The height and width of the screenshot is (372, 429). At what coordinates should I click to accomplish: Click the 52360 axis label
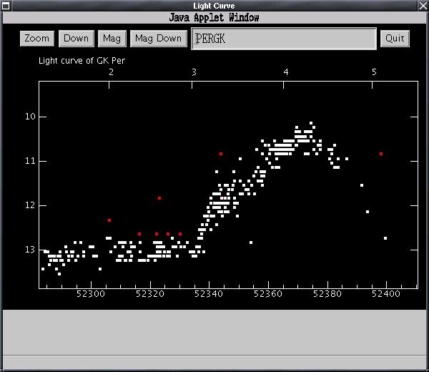pos(268,294)
